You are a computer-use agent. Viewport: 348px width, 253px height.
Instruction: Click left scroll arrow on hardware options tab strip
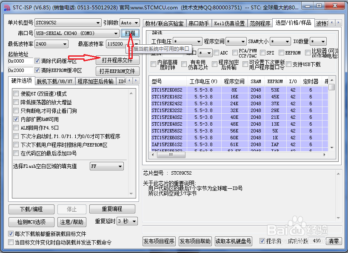point(130,80)
